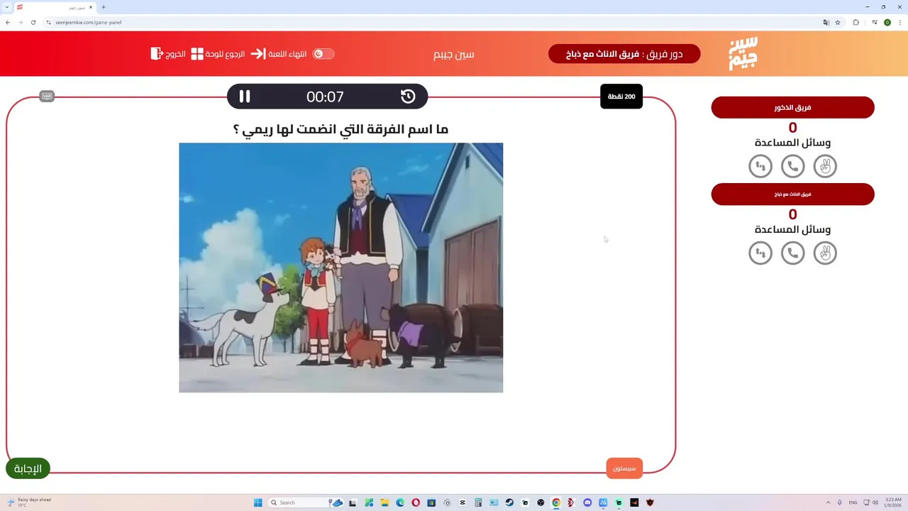Open the clock showing 3:23 AM
908x511 pixels.
point(892,502)
